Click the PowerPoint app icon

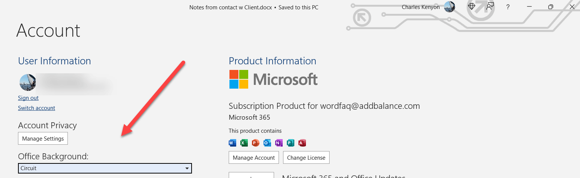(256, 142)
